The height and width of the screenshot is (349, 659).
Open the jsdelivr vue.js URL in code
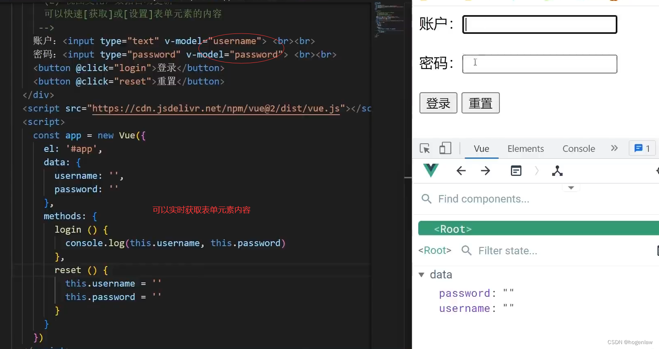[216, 109]
